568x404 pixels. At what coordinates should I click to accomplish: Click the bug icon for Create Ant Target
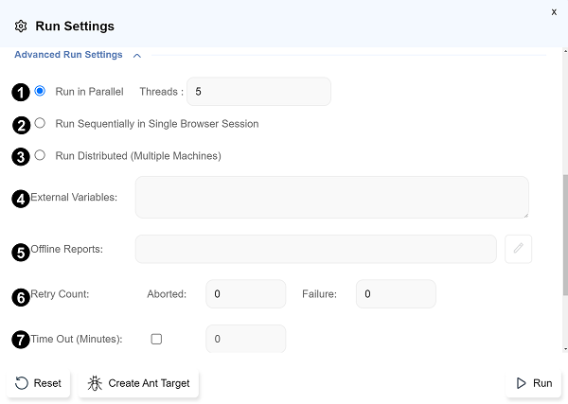pyautogui.click(x=95, y=383)
